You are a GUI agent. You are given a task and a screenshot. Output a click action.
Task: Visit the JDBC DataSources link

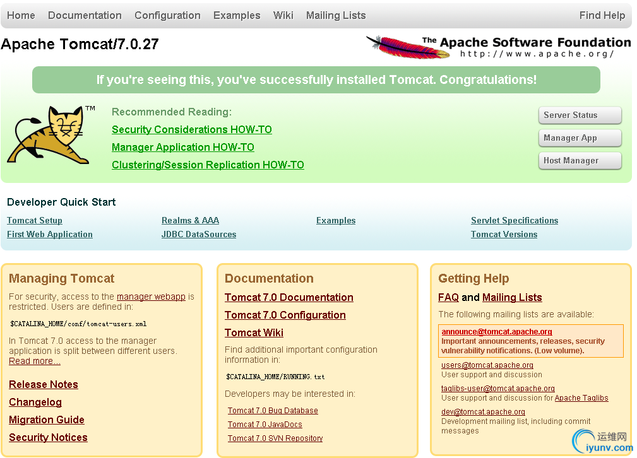[x=199, y=234]
